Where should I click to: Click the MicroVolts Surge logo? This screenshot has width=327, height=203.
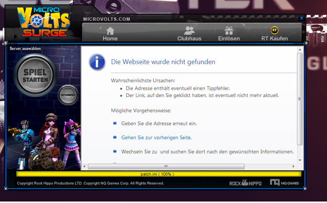coord(44,23)
